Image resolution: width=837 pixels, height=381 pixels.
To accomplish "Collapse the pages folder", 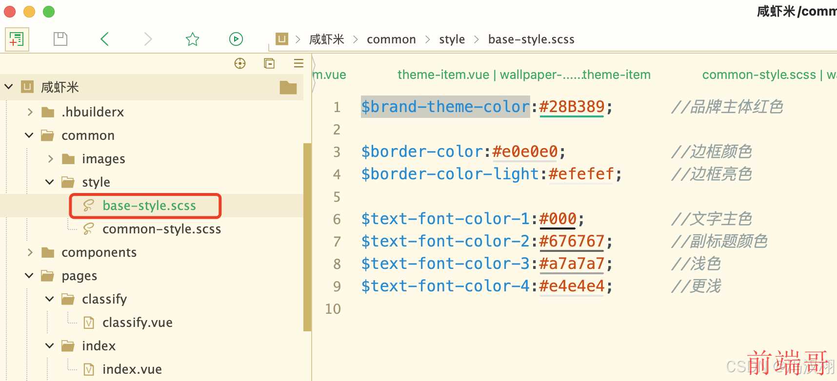I will (x=29, y=276).
